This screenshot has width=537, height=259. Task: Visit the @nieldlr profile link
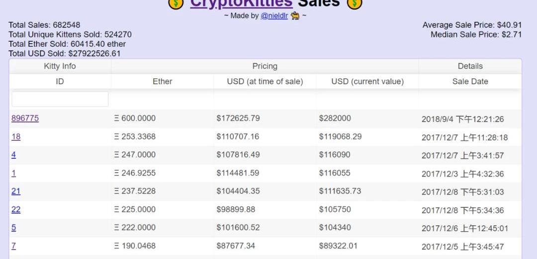click(274, 16)
